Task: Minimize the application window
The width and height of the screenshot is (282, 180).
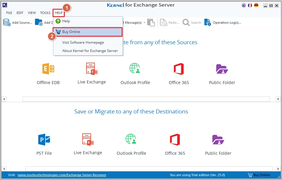Action: 265,6
